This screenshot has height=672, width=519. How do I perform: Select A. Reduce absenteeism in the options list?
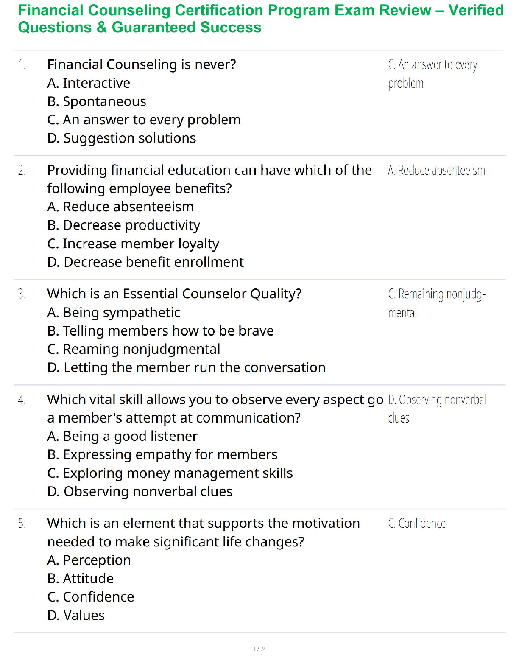(x=120, y=207)
